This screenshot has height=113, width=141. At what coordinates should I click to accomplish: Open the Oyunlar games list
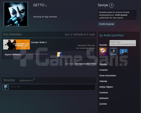[103, 64]
